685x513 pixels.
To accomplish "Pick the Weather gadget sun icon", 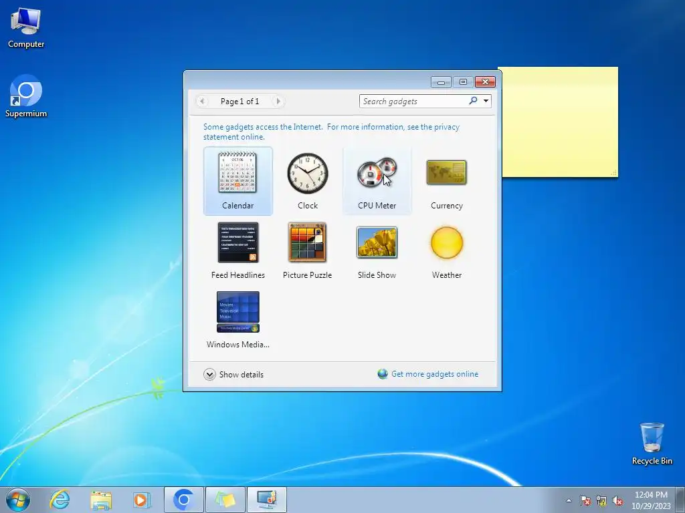I will [x=446, y=242].
